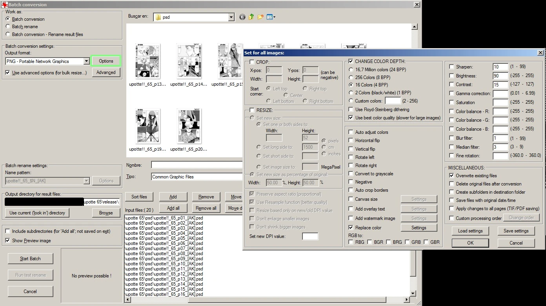Toggle Use advanced options for bulk resize
The height and width of the screenshot is (306, 546).
(x=8, y=73)
